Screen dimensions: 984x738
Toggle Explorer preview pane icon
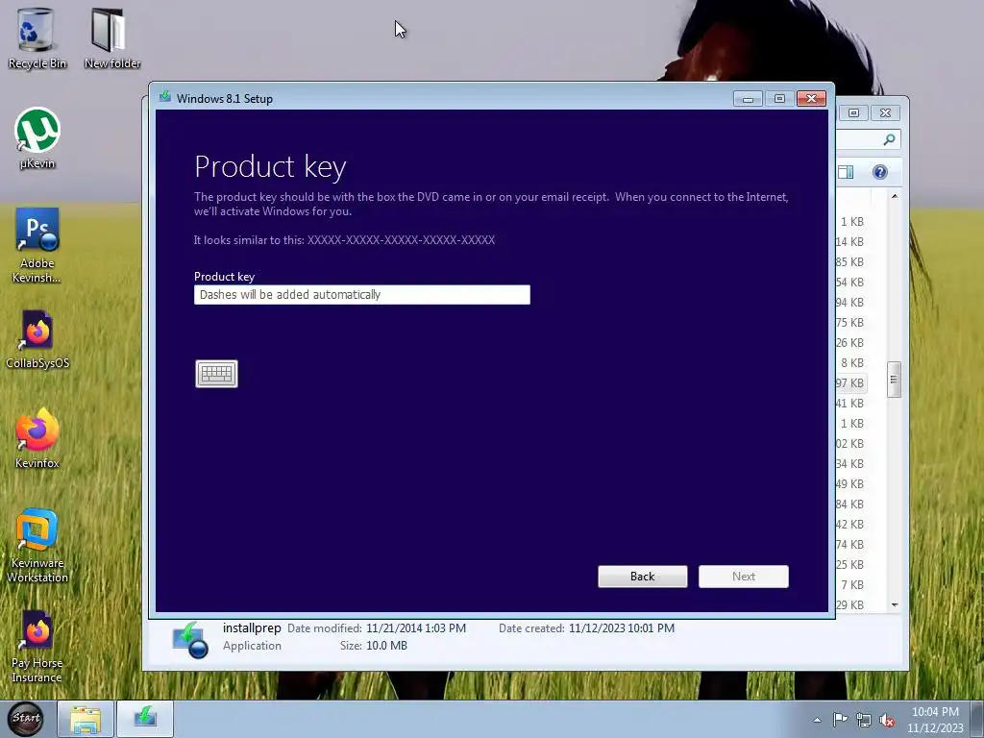click(846, 172)
